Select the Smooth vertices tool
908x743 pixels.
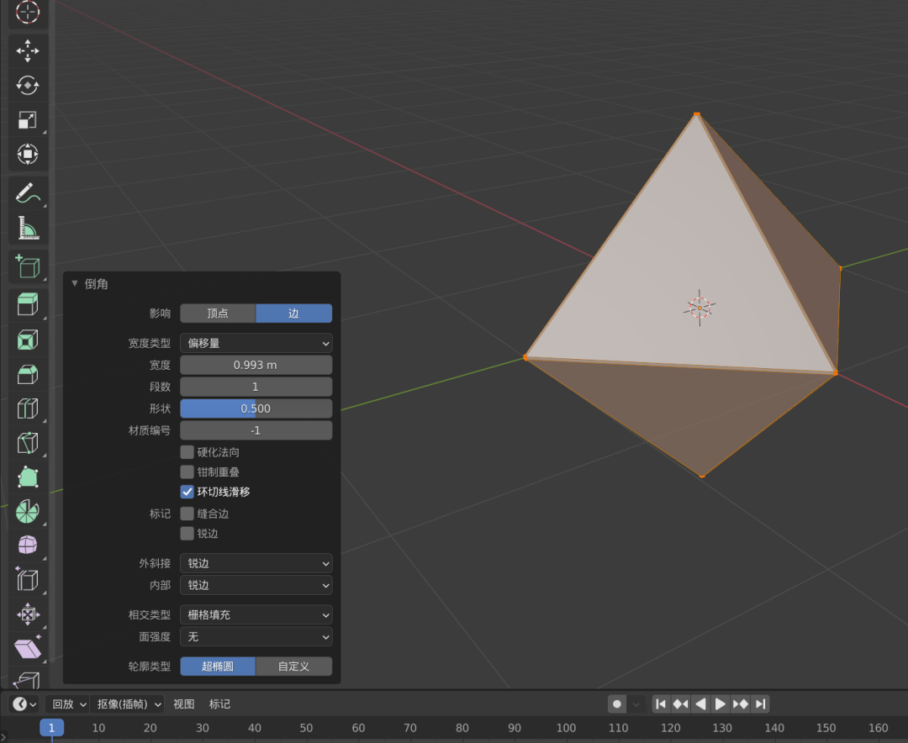(27, 546)
